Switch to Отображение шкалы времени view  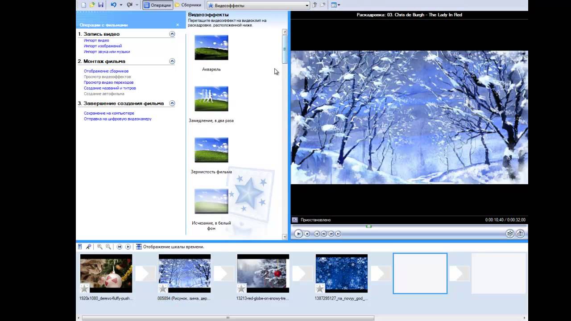pyautogui.click(x=170, y=247)
